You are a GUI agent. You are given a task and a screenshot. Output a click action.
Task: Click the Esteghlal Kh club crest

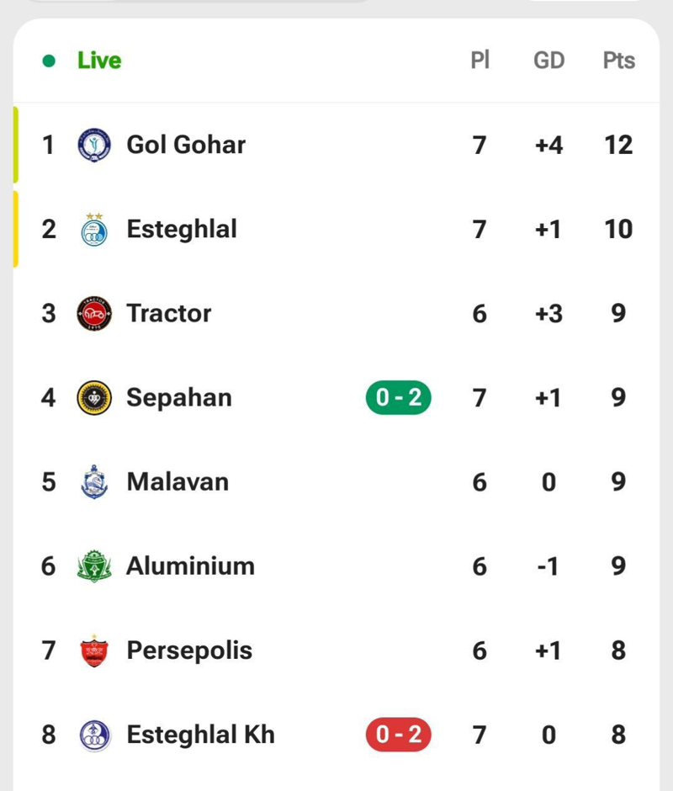(x=94, y=735)
